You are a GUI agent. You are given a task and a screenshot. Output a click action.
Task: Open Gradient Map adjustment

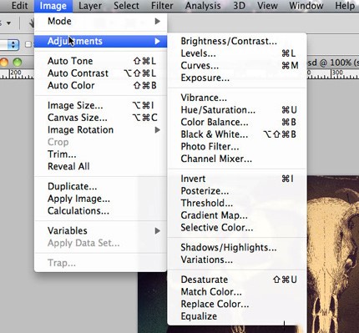[x=237, y=215]
